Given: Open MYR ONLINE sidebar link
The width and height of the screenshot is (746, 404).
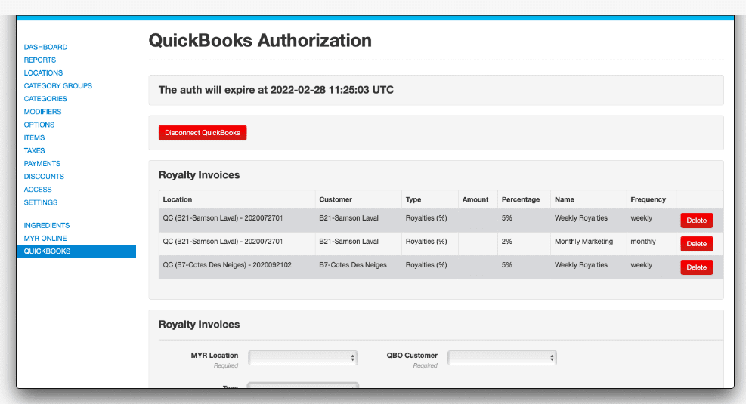Looking at the screenshot, I should 45,238.
